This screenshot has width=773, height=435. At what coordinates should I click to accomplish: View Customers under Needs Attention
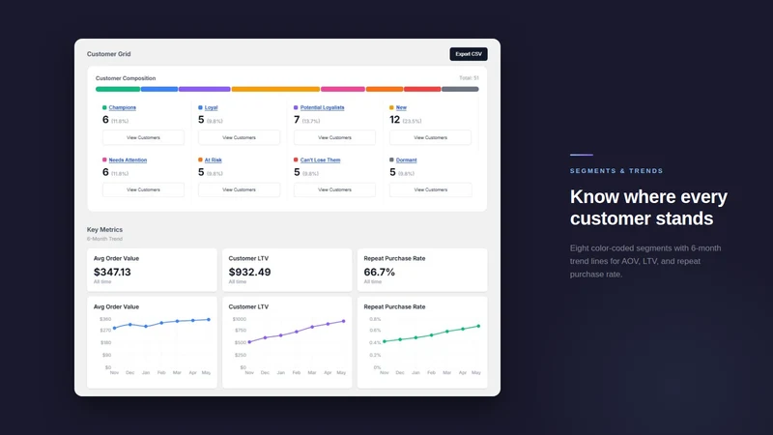pyautogui.click(x=143, y=189)
